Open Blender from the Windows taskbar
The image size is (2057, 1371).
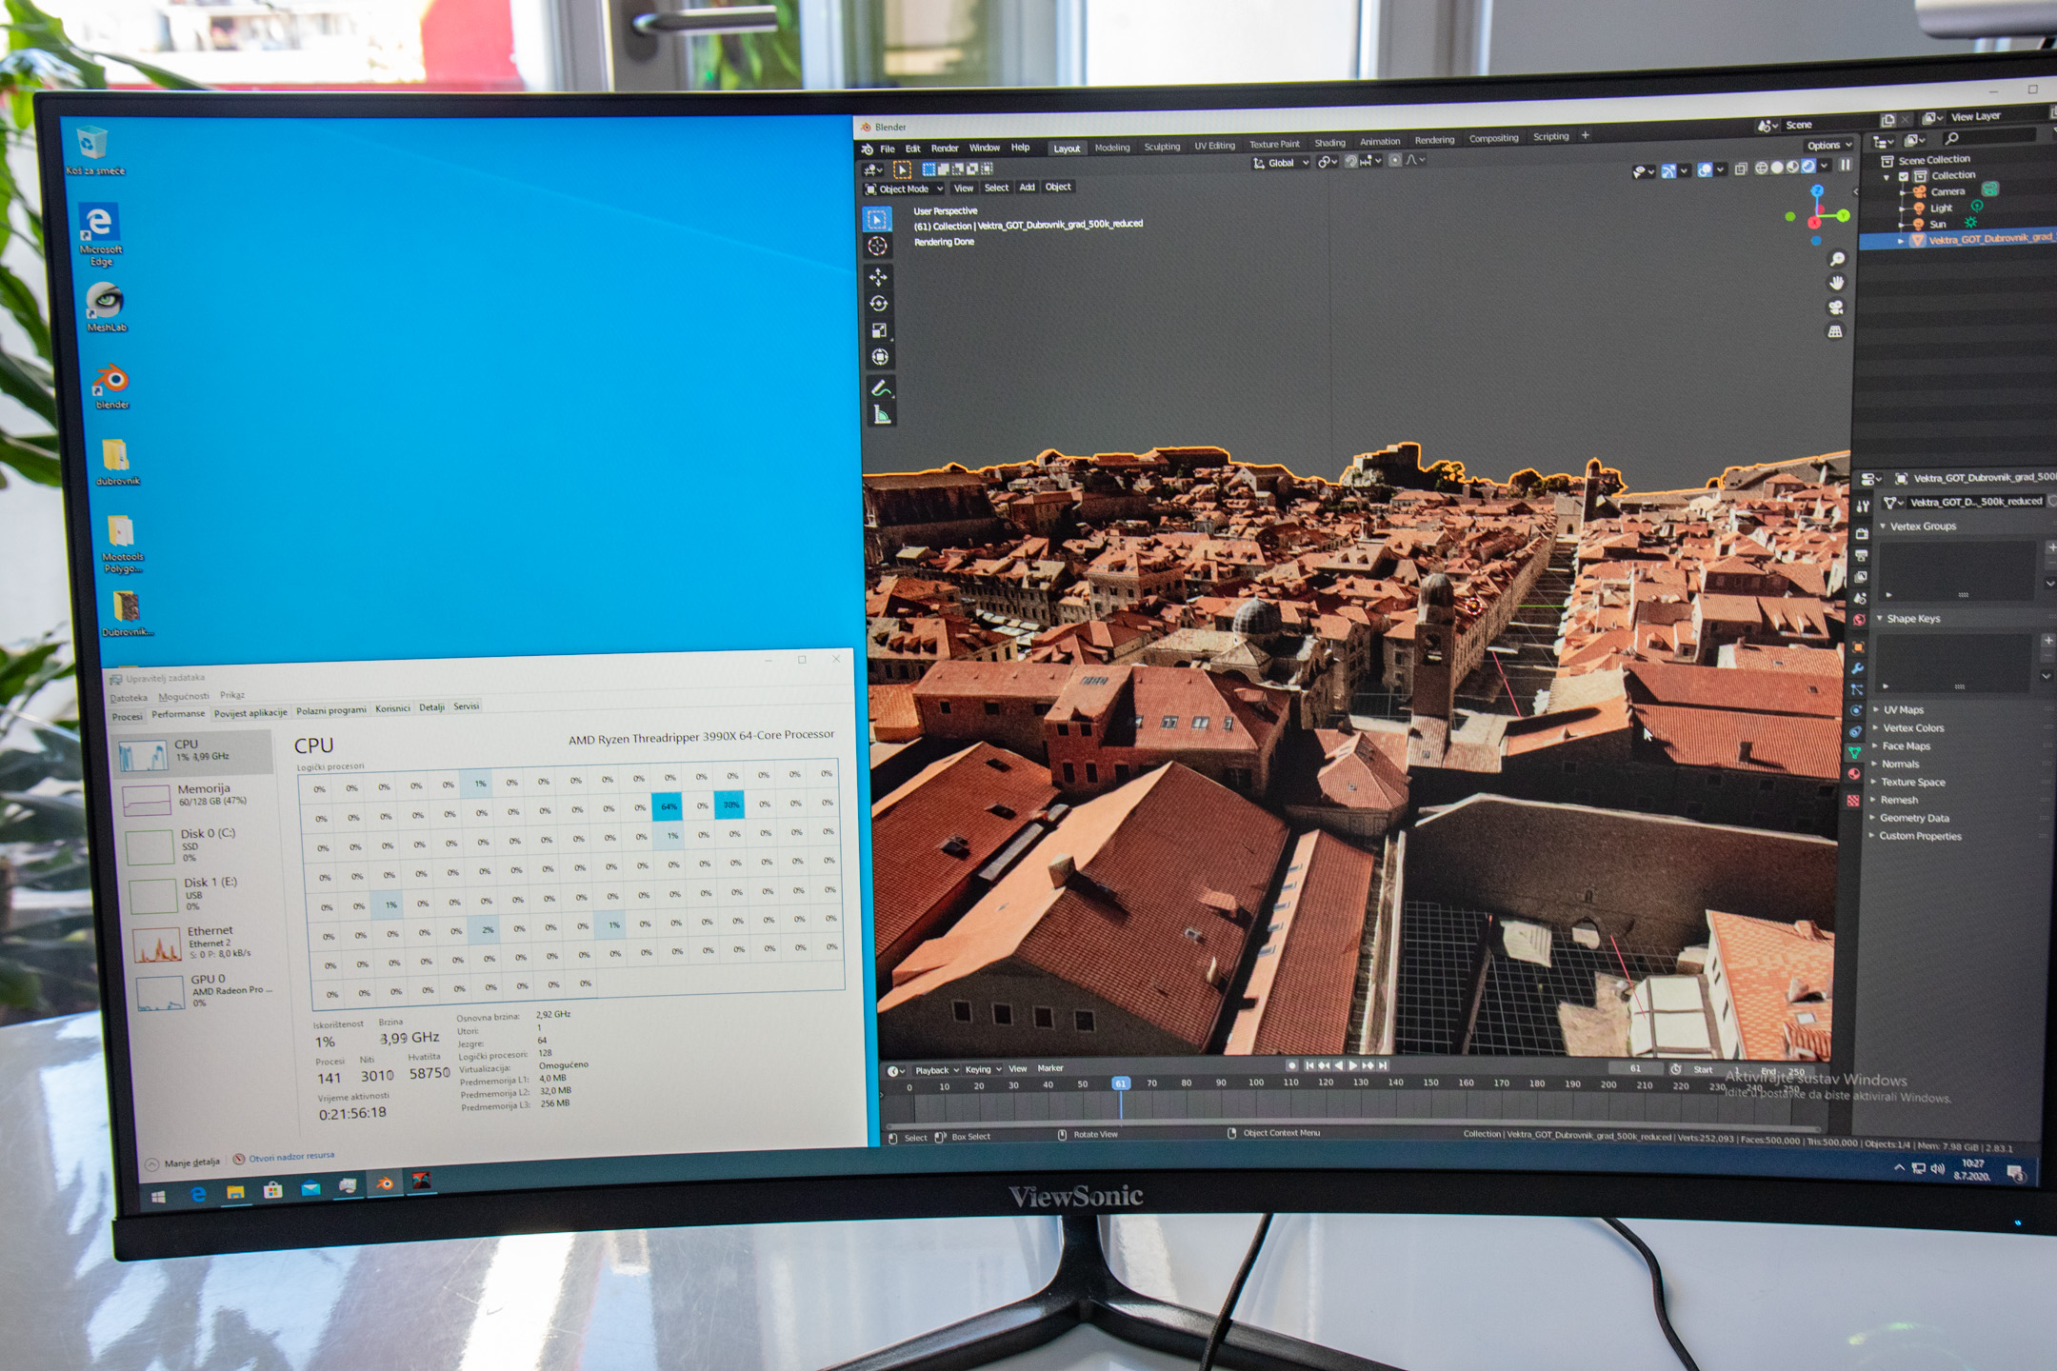tap(385, 1184)
